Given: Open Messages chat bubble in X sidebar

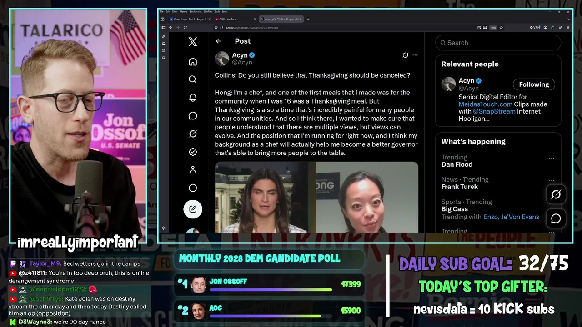Looking at the screenshot, I should point(193,116).
